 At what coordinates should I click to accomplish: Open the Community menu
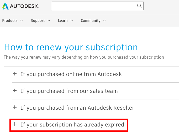[91, 21]
